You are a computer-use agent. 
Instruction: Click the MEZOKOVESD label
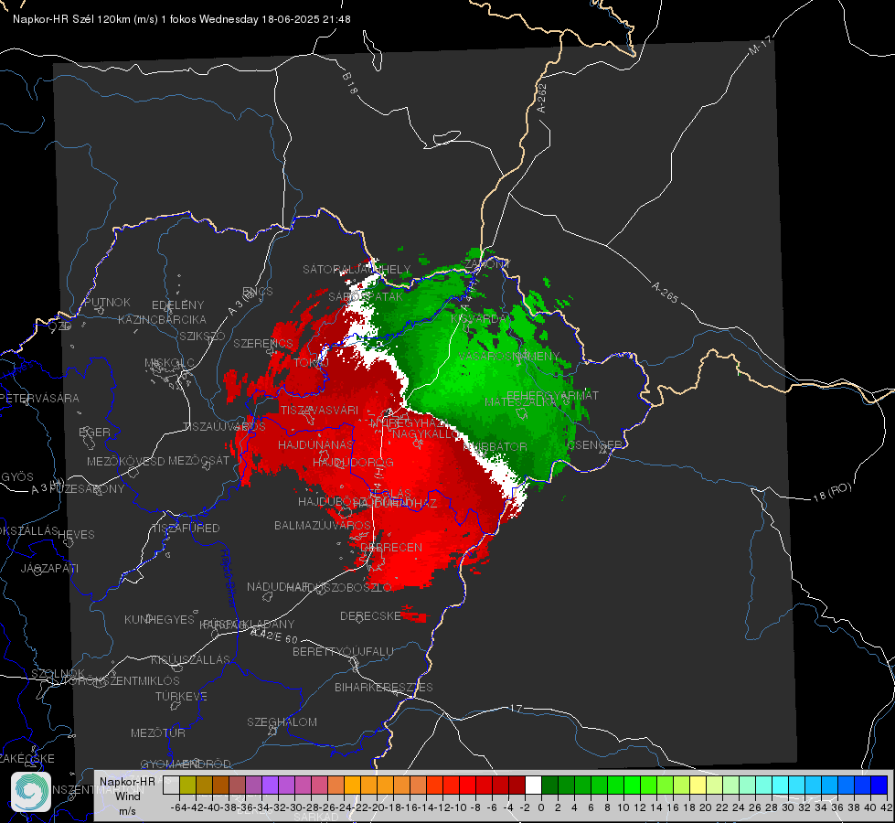(x=125, y=461)
